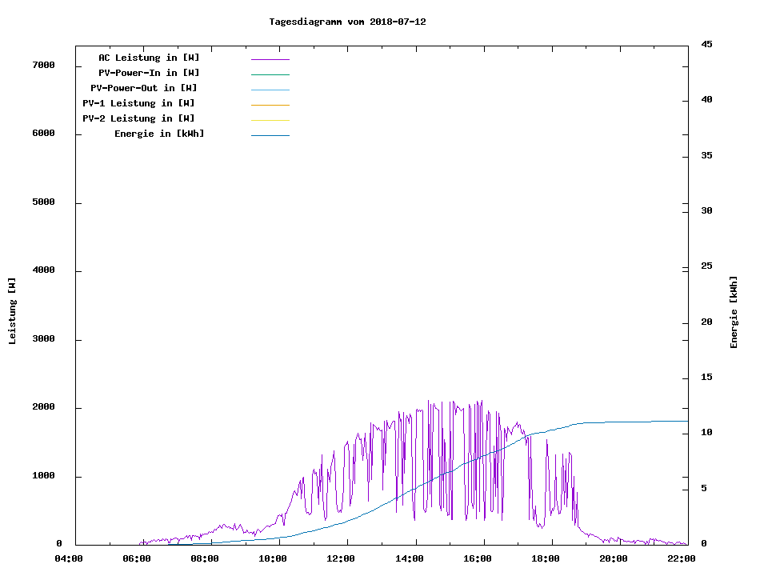Click the 7000 tick on the power axis
This screenshot has height=576, width=768.
click(x=43, y=65)
